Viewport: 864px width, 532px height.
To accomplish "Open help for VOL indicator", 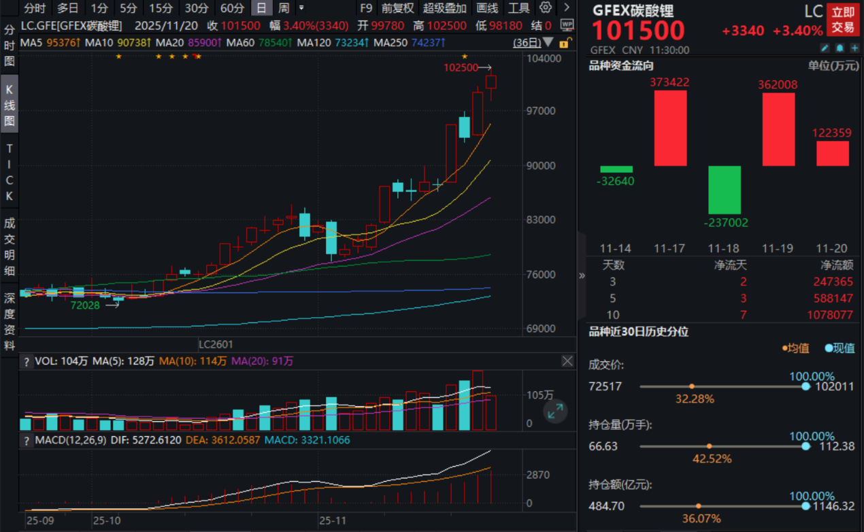I will (x=27, y=362).
